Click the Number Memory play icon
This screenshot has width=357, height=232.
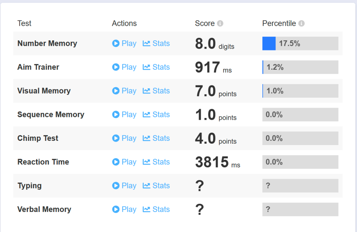[x=116, y=44]
